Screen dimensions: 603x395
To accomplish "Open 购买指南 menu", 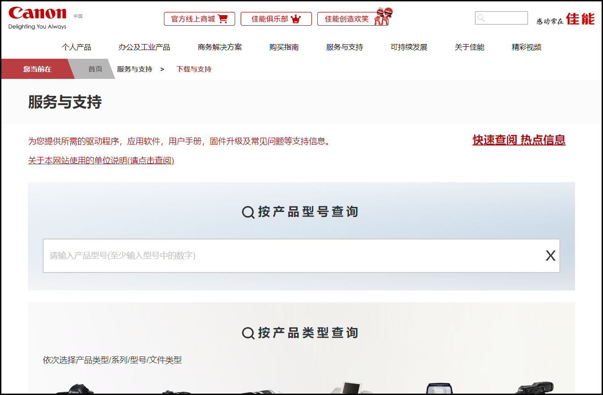I will [x=284, y=47].
